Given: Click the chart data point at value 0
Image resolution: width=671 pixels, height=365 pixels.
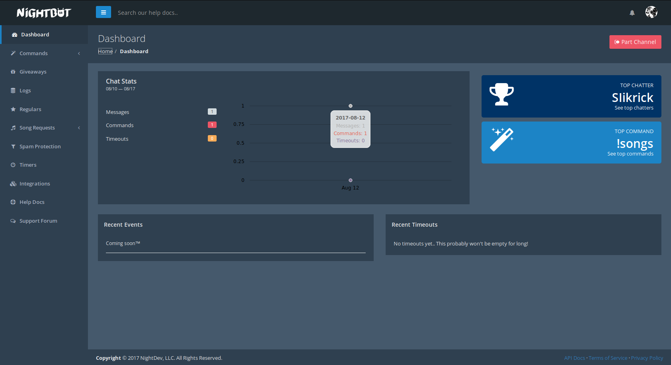Looking at the screenshot, I should pyautogui.click(x=350, y=180).
